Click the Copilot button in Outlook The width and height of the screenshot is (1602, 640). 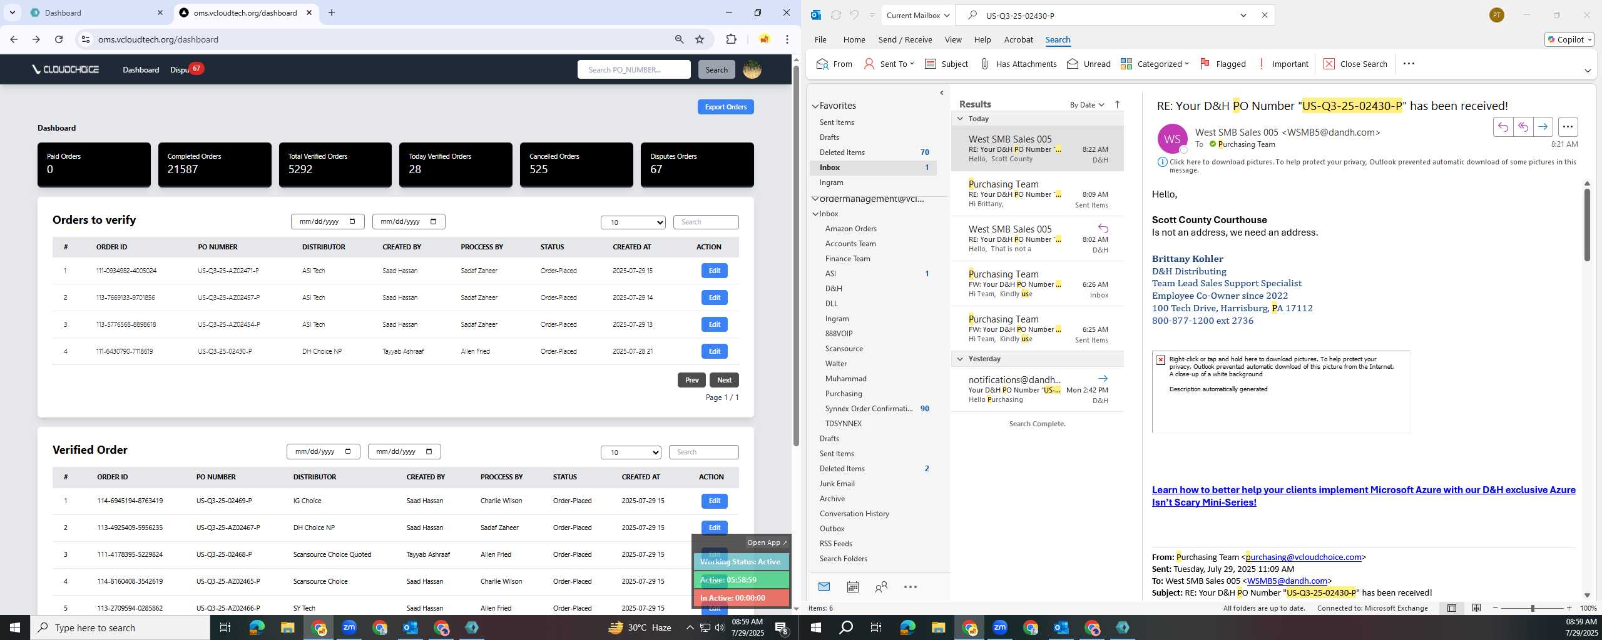tap(1569, 39)
